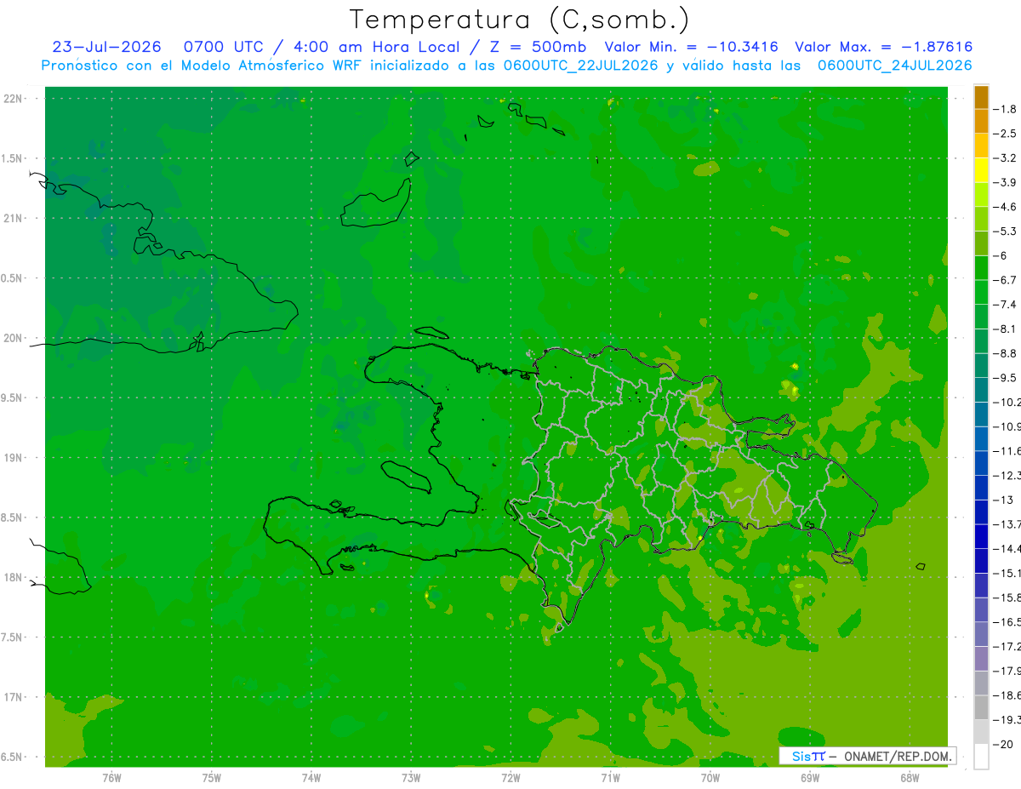The height and width of the screenshot is (789, 1021).
Task: Click the colorbar label '-15.1'
Action: click(1007, 573)
